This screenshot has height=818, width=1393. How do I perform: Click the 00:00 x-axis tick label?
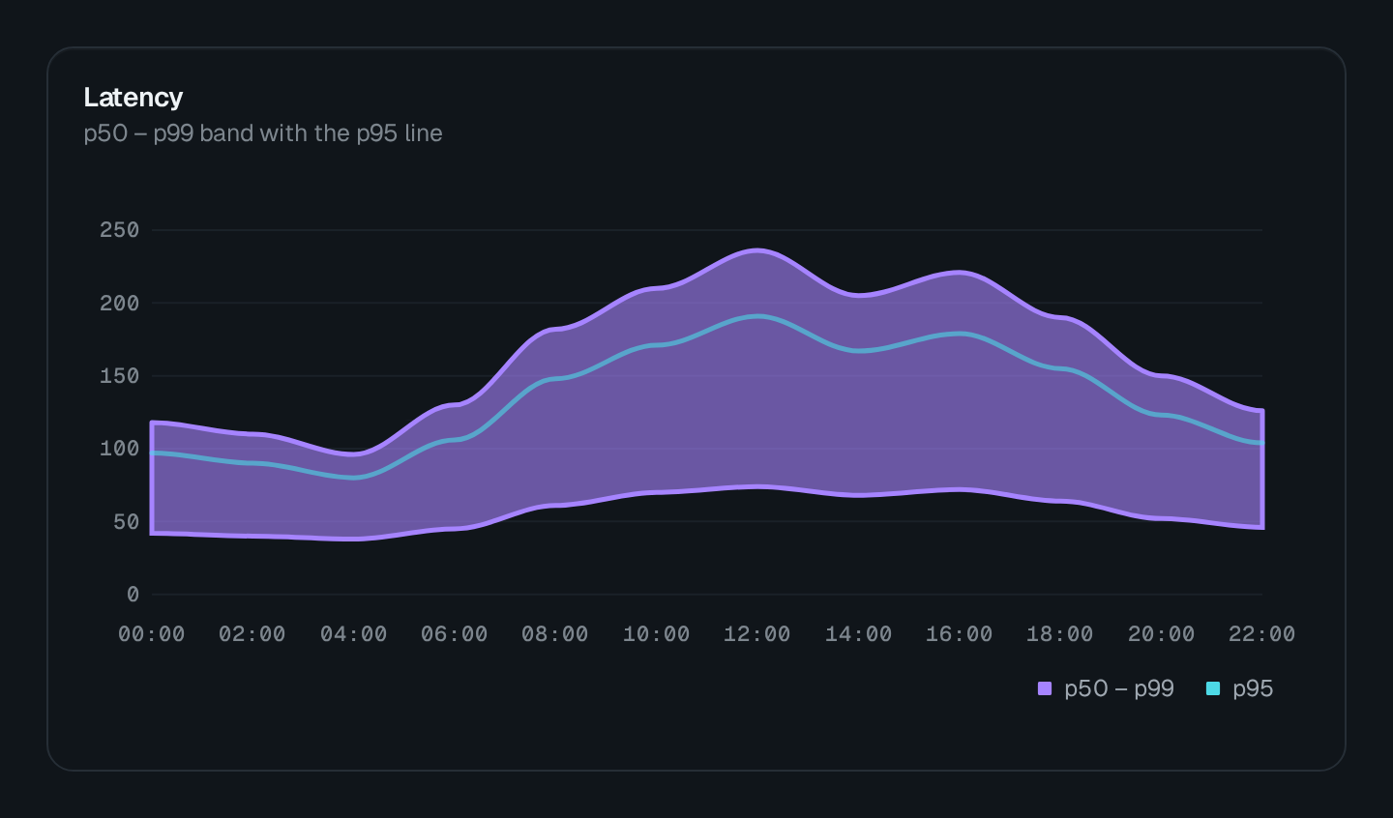click(152, 634)
